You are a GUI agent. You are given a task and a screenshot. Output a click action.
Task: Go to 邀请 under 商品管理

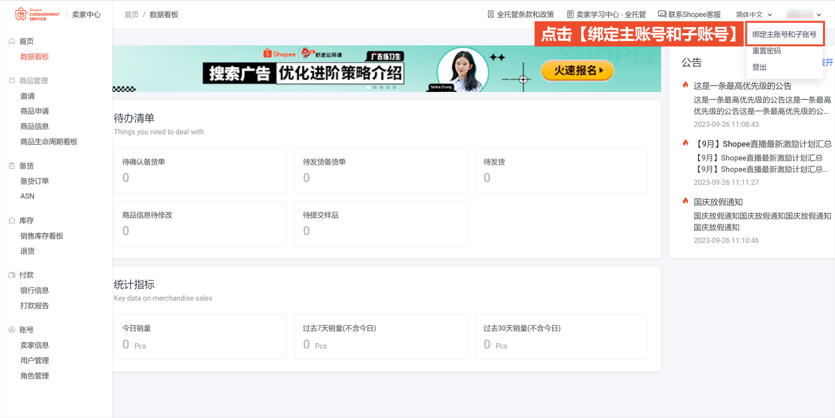(x=27, y=96)
